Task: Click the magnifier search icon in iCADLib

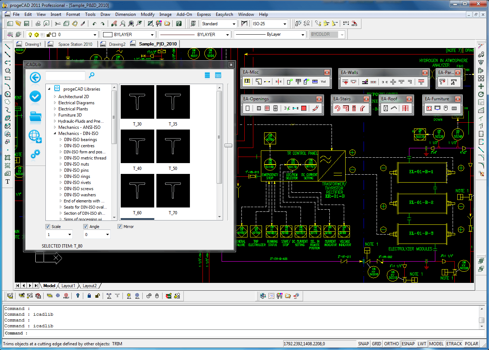Action: (x=92, y=75)
